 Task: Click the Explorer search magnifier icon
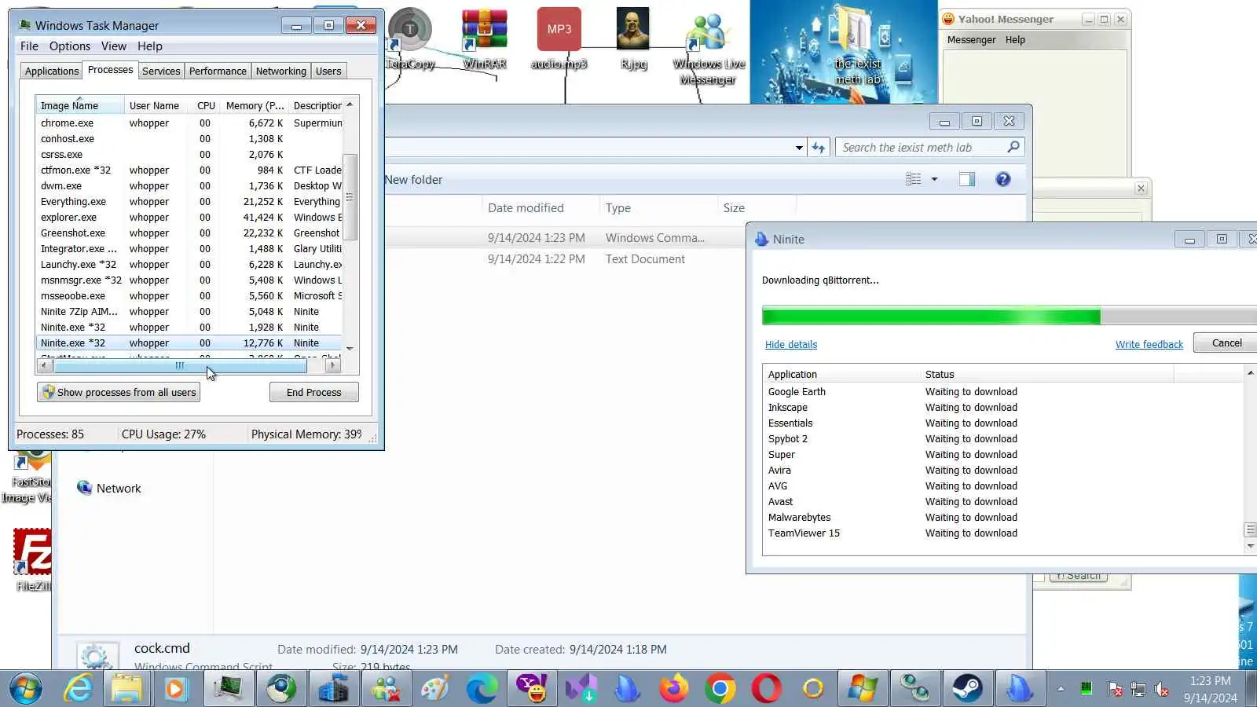click(x=1013, y=147)
